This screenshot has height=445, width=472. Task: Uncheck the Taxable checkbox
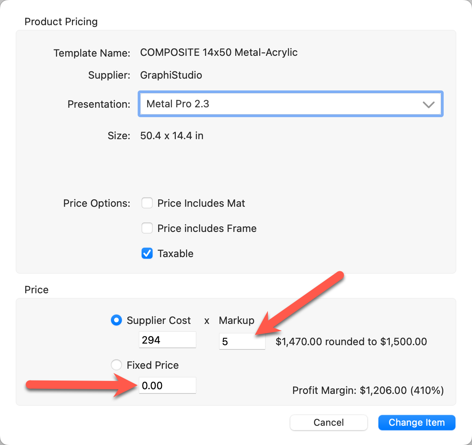[147, 254]
